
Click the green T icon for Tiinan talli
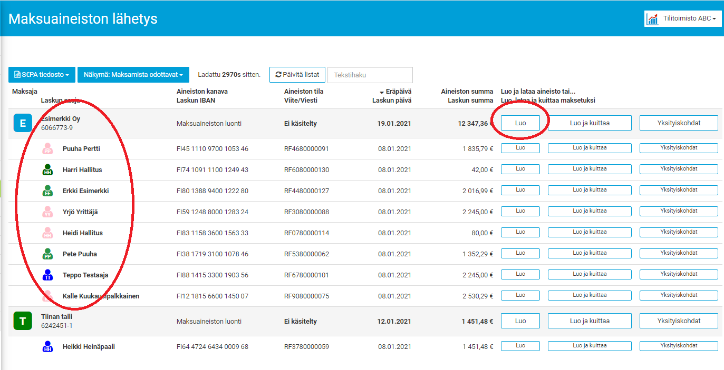[x=23, y=321]
